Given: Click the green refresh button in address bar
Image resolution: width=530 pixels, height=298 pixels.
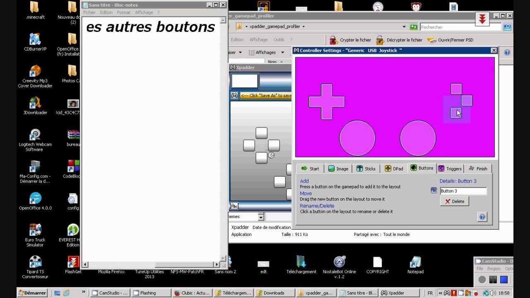Looking at the screenshot, I should click(x=414, y=27).
